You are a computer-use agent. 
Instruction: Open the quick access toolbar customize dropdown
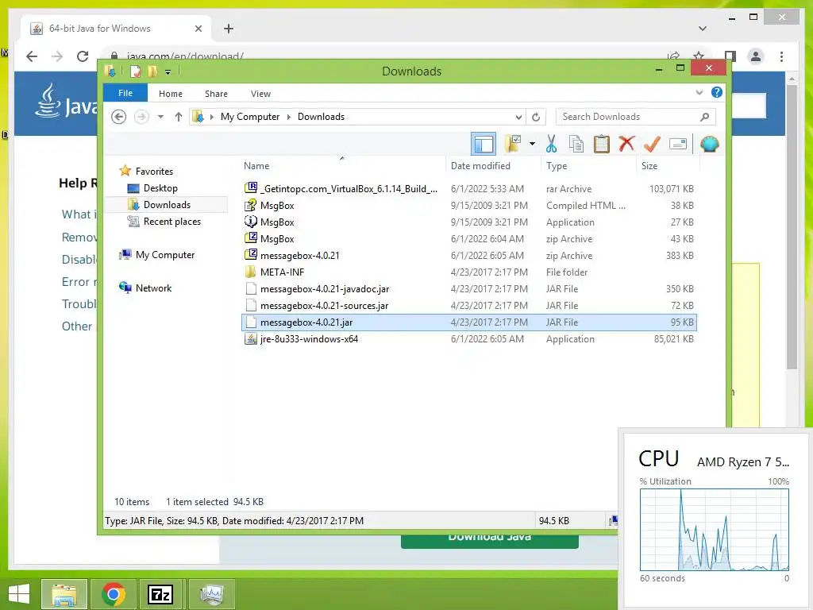(x=168, y=72)
